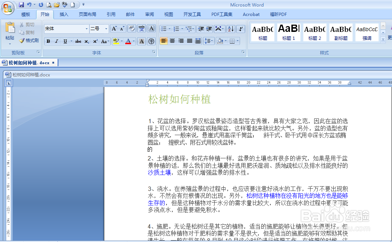Image resolution: width=392 pixels, height=242 pixels.
Task: Toggle Show/Hide paragraph marks
Action: tap(240, 29)
